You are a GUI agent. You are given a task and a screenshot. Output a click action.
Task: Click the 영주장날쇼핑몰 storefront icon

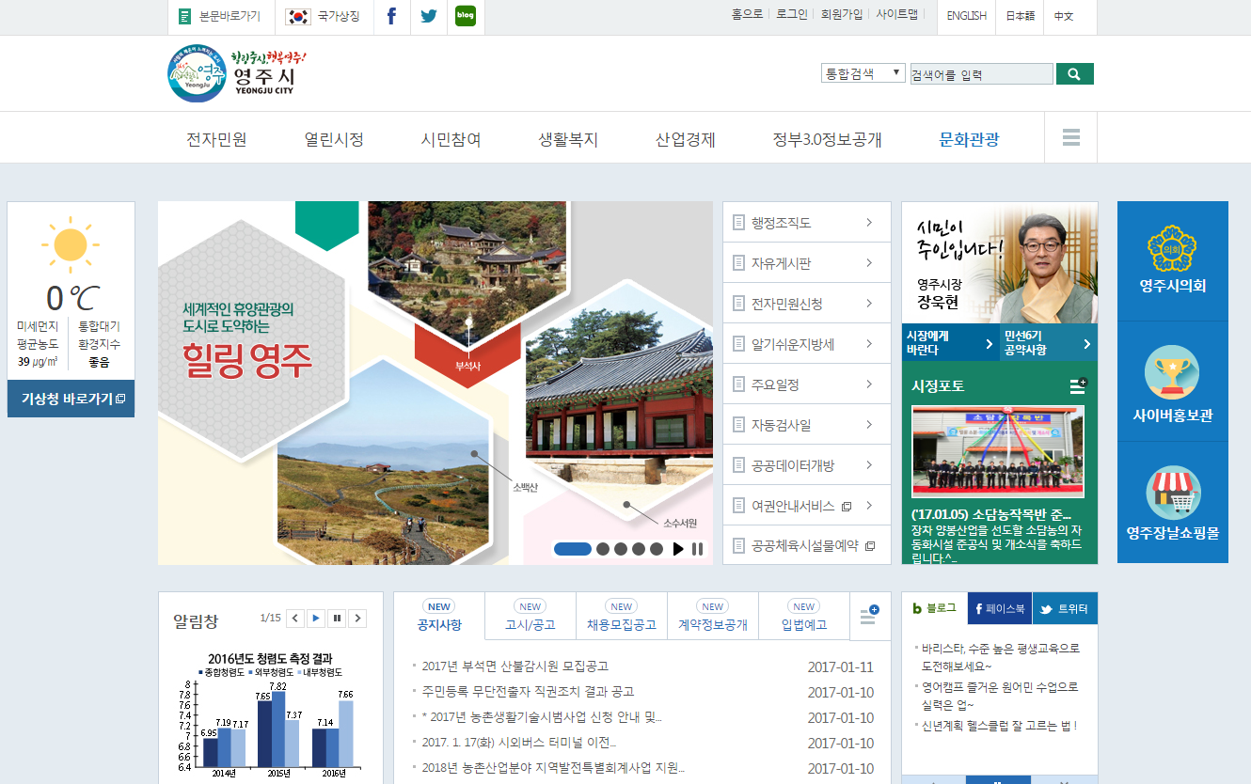tap(1172, 491)
